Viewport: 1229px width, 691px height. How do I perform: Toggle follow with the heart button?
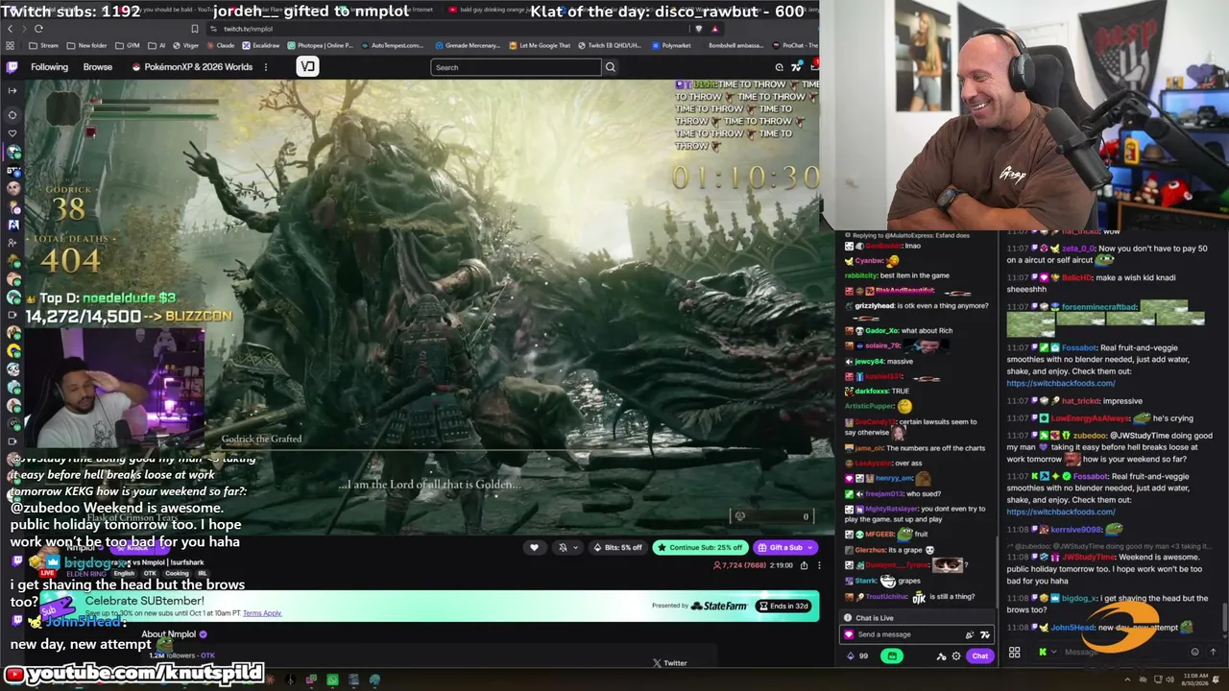(x=535, y=548)
